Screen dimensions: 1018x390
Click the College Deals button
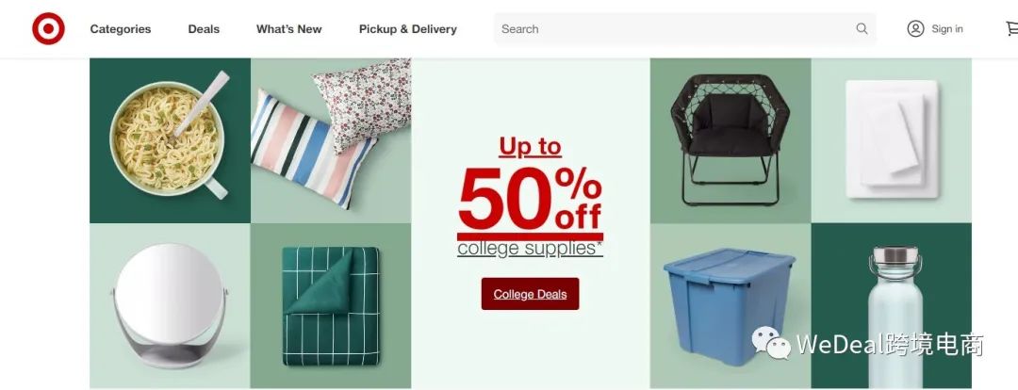tap(530, 294)
